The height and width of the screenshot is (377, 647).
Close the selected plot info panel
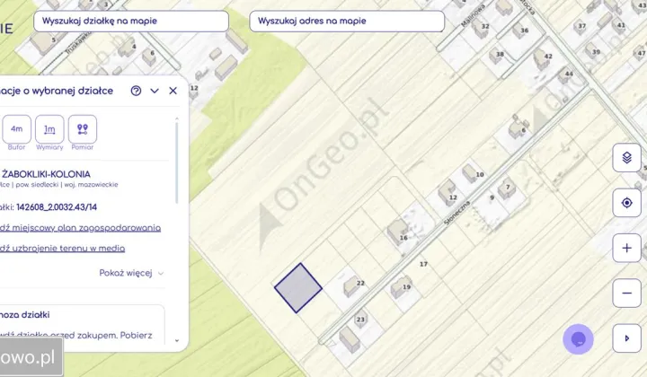point(173,91)
